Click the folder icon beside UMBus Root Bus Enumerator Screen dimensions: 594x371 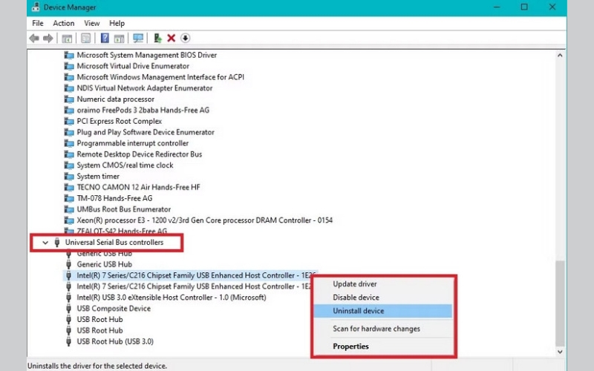(69, 209)
